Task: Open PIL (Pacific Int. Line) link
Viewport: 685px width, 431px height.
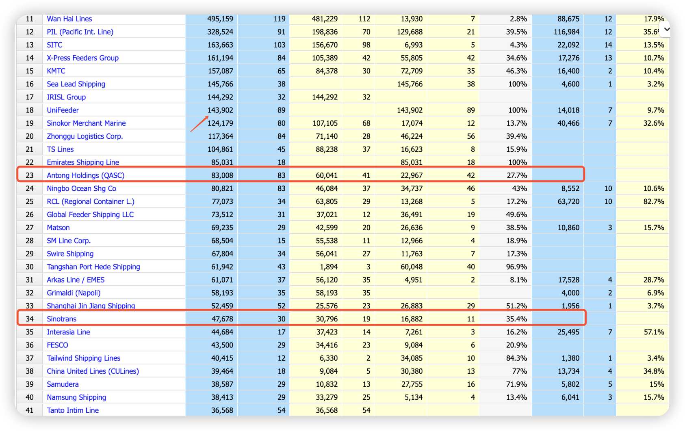Action: (80, 32)
